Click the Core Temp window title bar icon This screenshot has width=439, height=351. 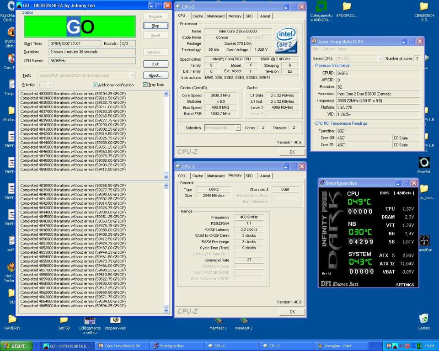click(x=315, y=42)
